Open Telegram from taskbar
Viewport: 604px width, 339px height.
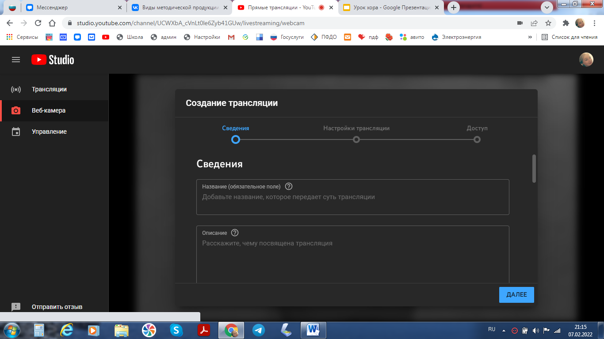coord(259,330)
